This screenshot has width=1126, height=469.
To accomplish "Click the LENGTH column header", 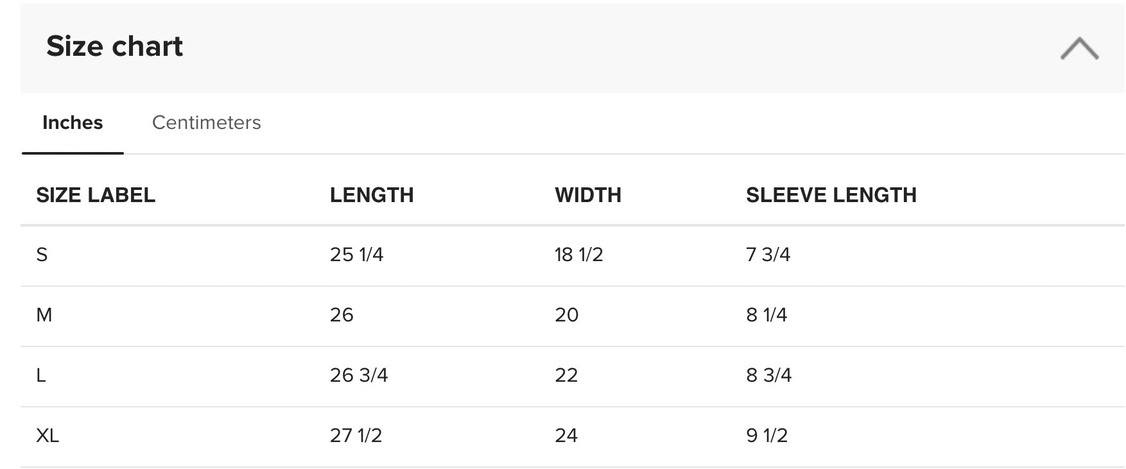I will click(x=372, y=195).
